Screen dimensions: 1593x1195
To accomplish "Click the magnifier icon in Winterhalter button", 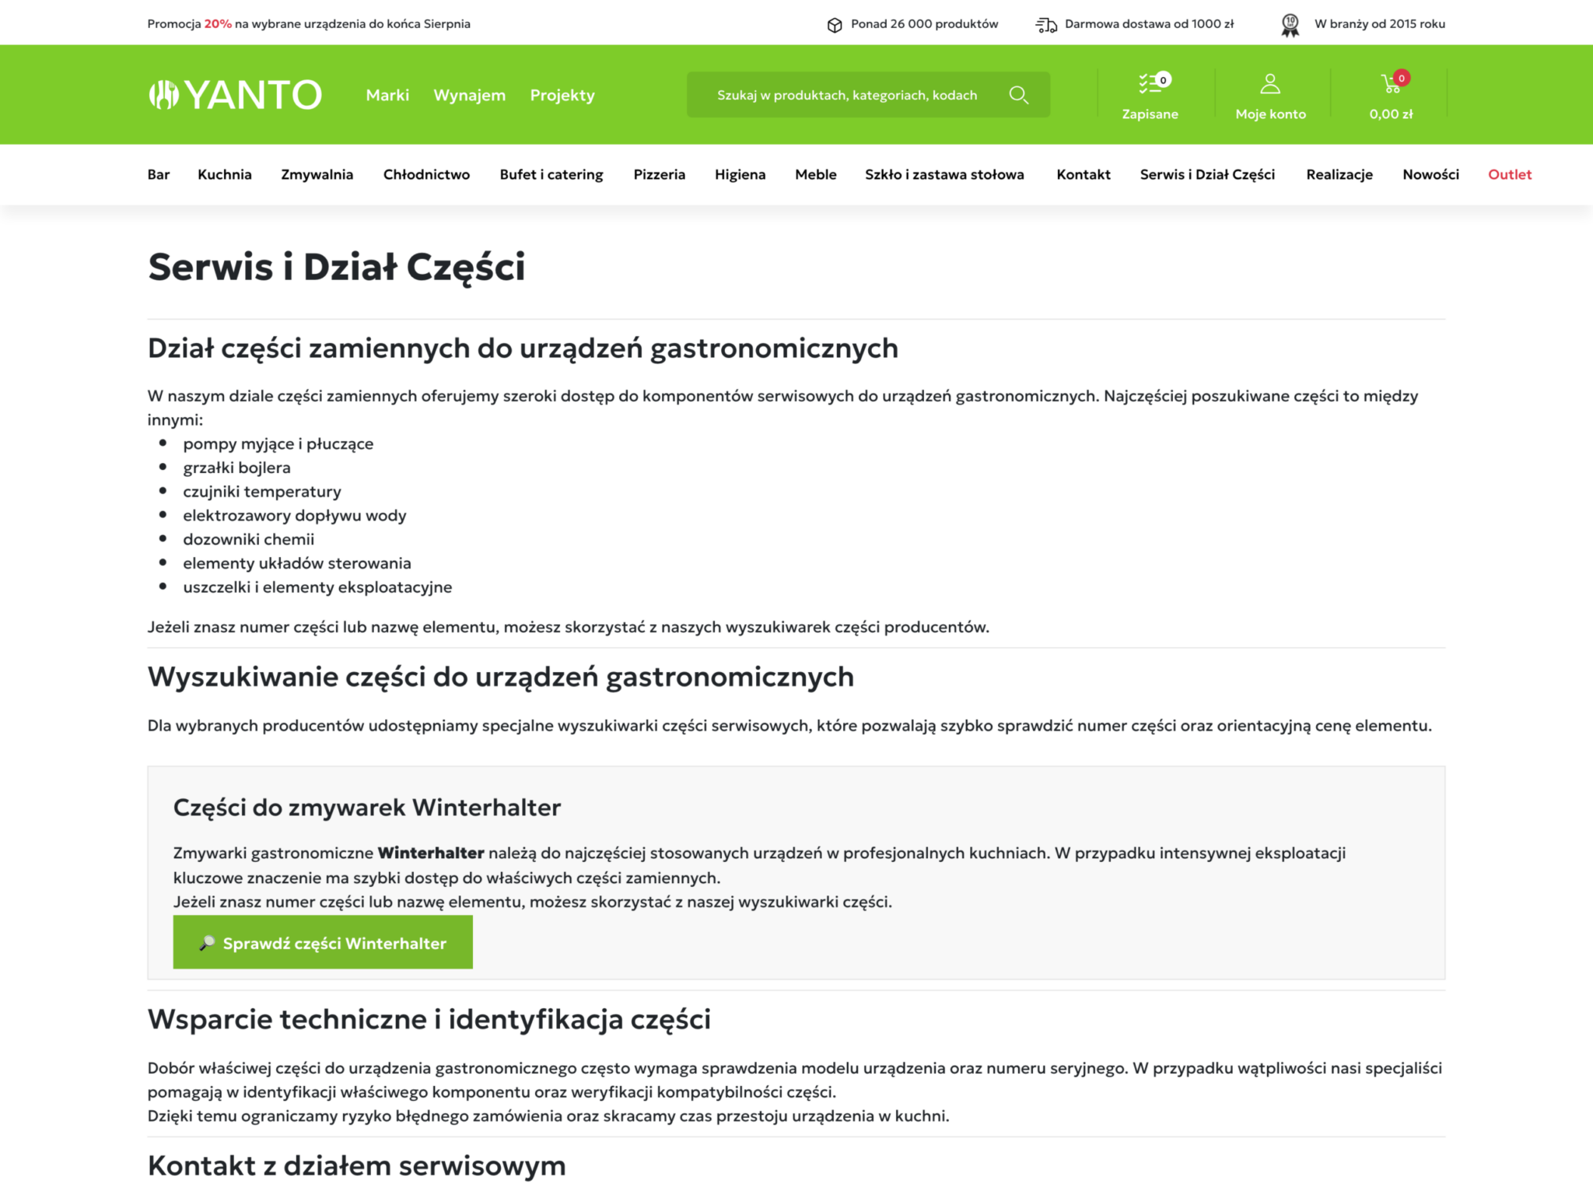I will 206,943.
